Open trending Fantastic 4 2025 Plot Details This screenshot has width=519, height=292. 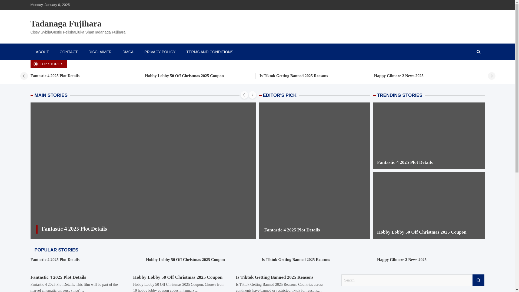[405, 162]
